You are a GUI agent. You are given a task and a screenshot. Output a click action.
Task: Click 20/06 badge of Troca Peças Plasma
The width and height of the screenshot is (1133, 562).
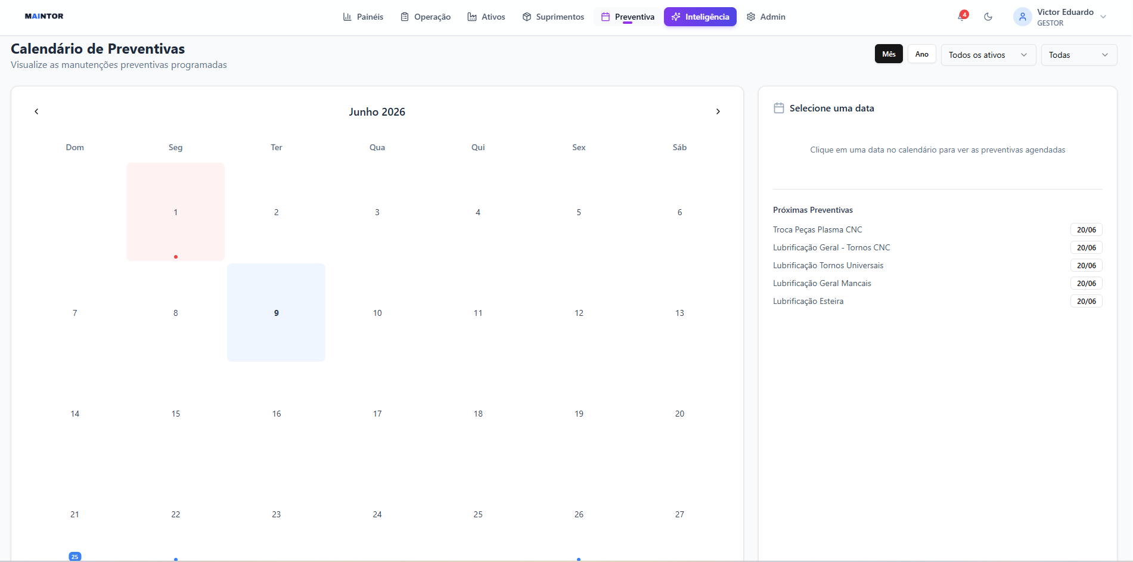click(x=1086, y=229)
